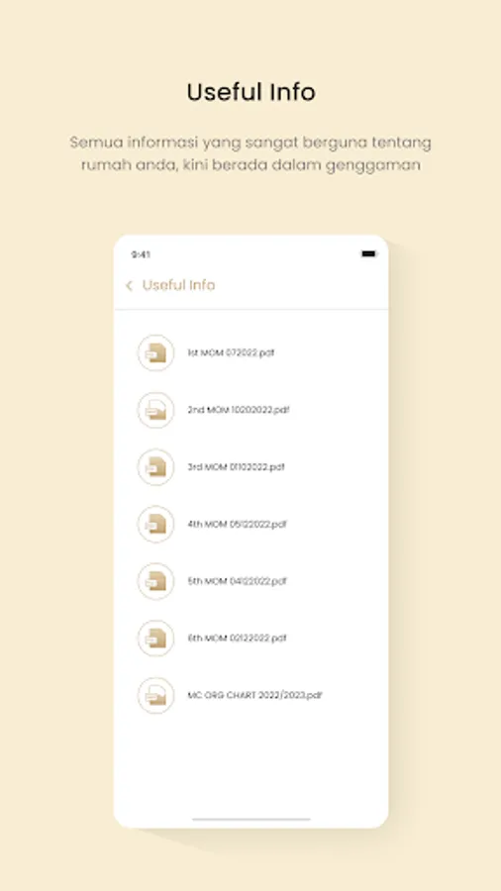Open MC ORG CHART 2022/2023.pdf

point(255,696)
